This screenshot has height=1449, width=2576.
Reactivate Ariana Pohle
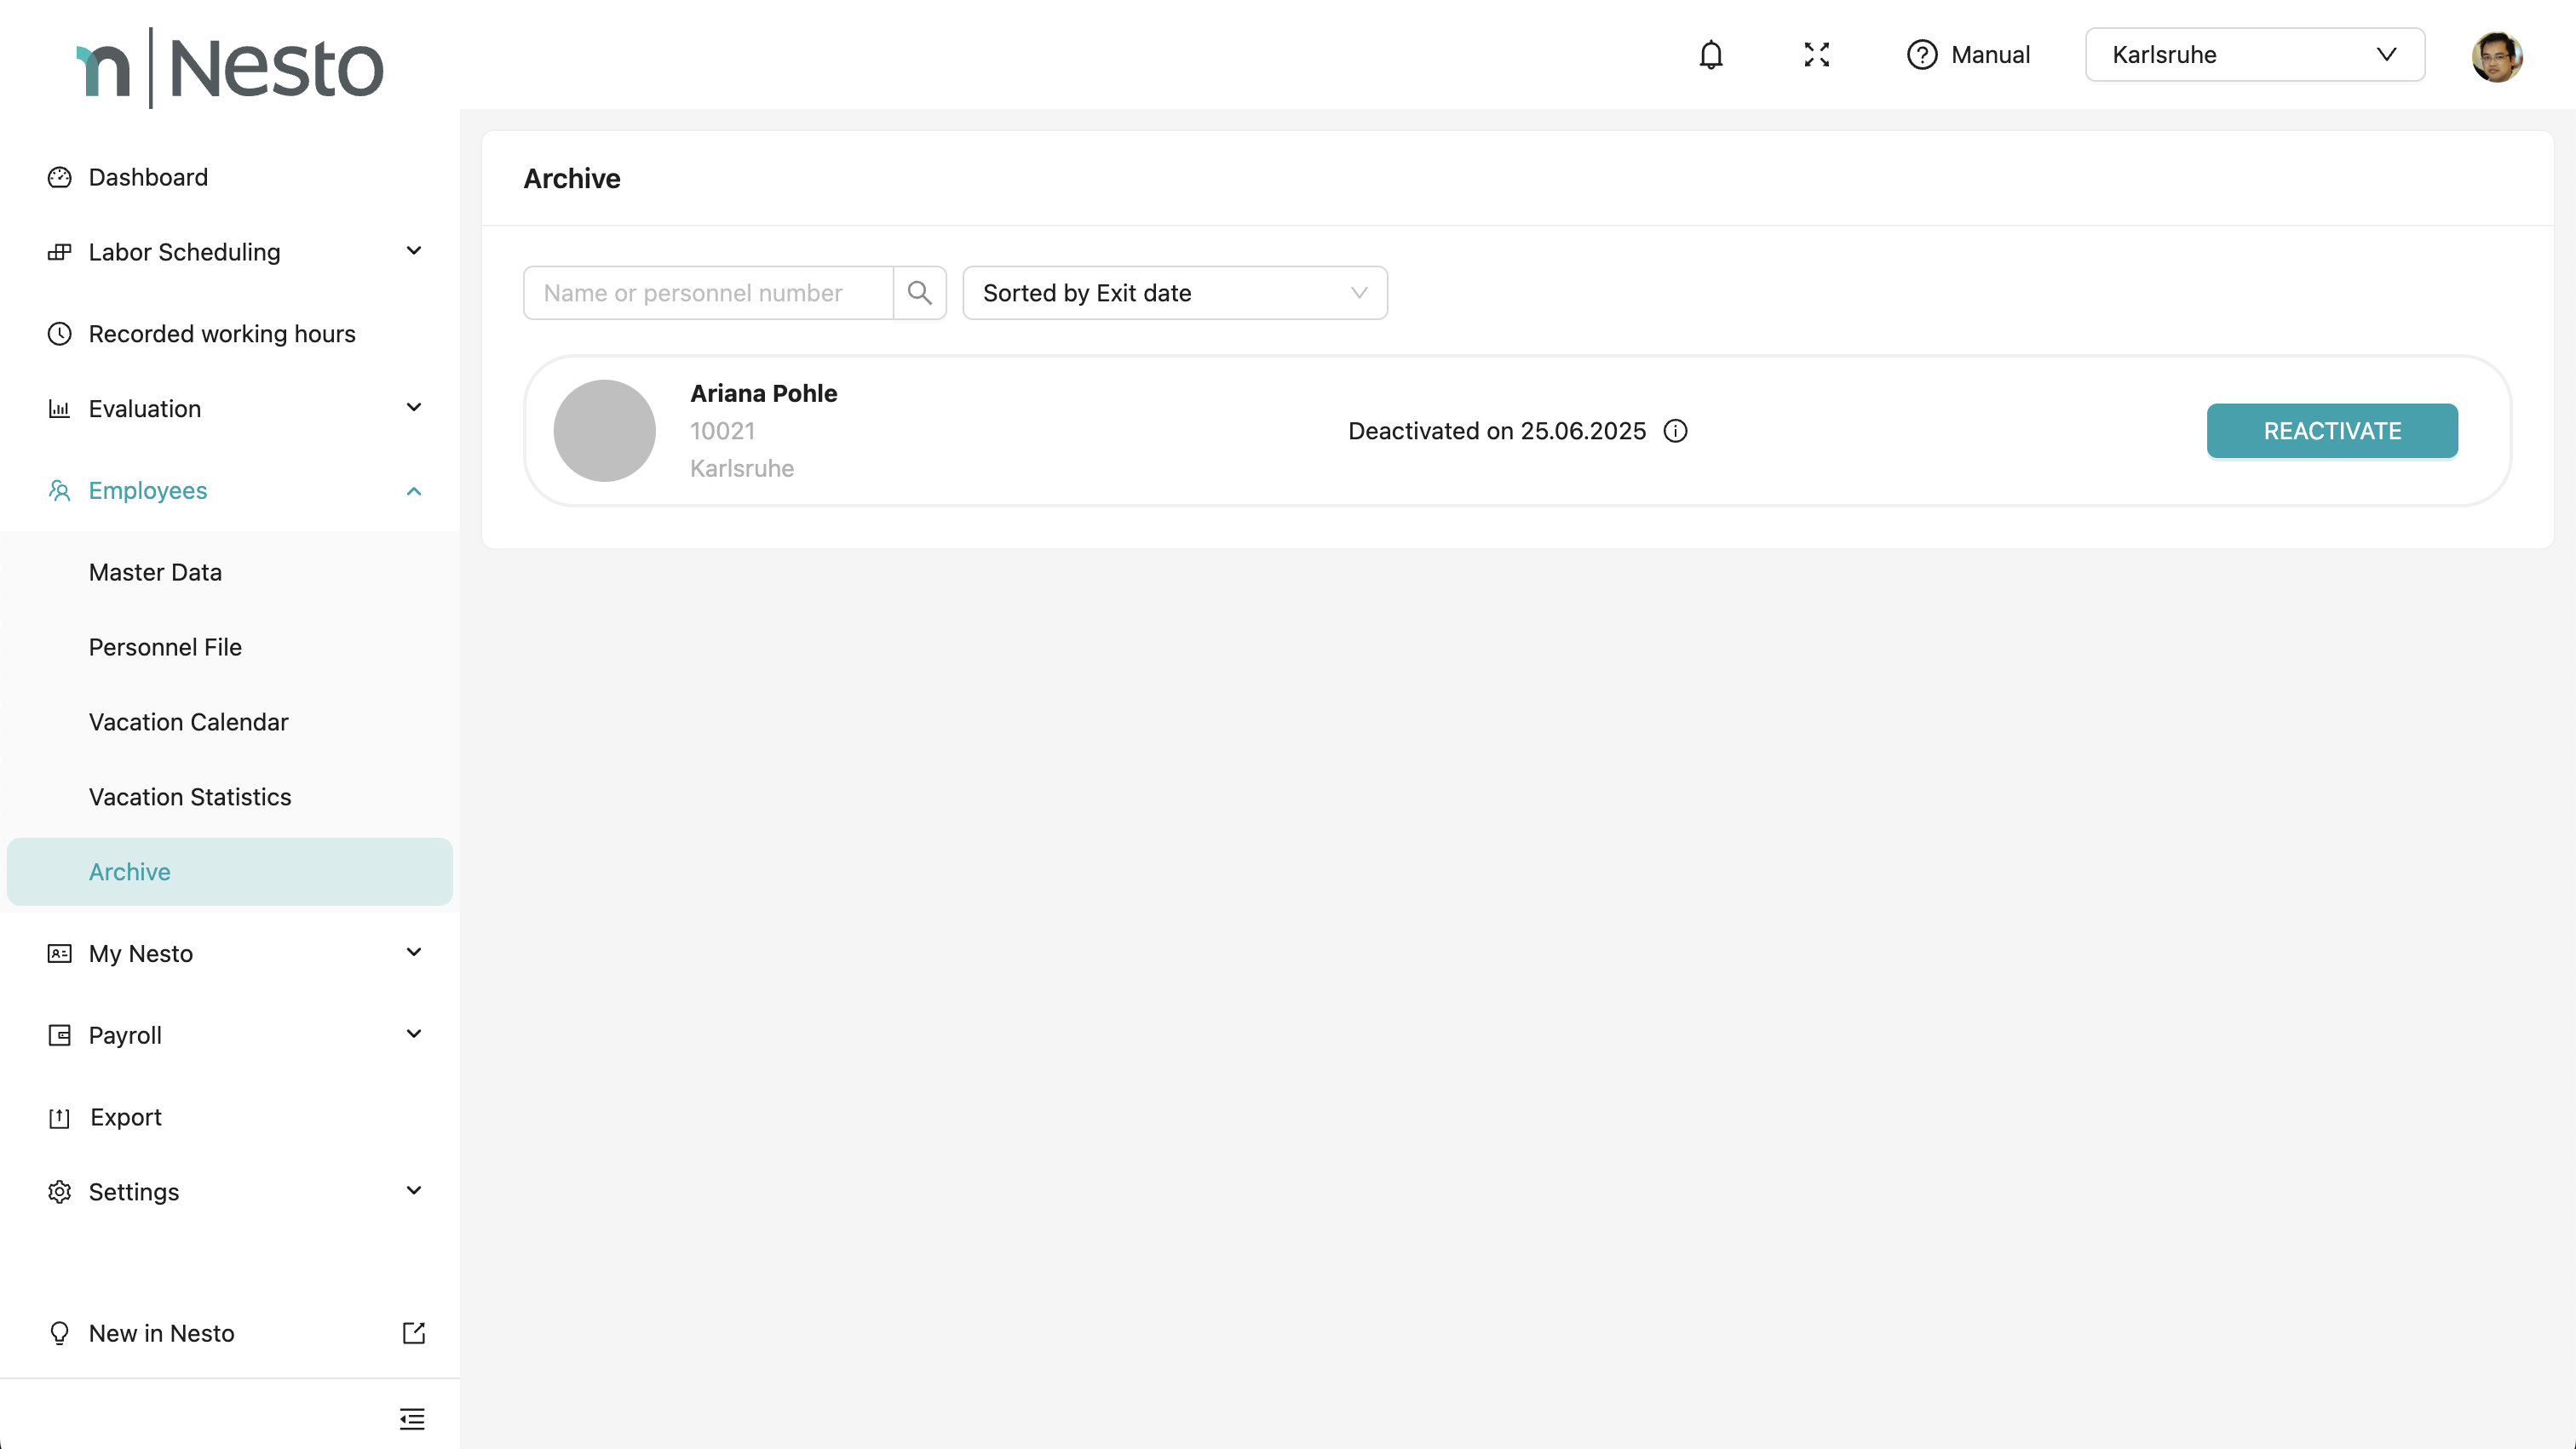pos(2331,431)
